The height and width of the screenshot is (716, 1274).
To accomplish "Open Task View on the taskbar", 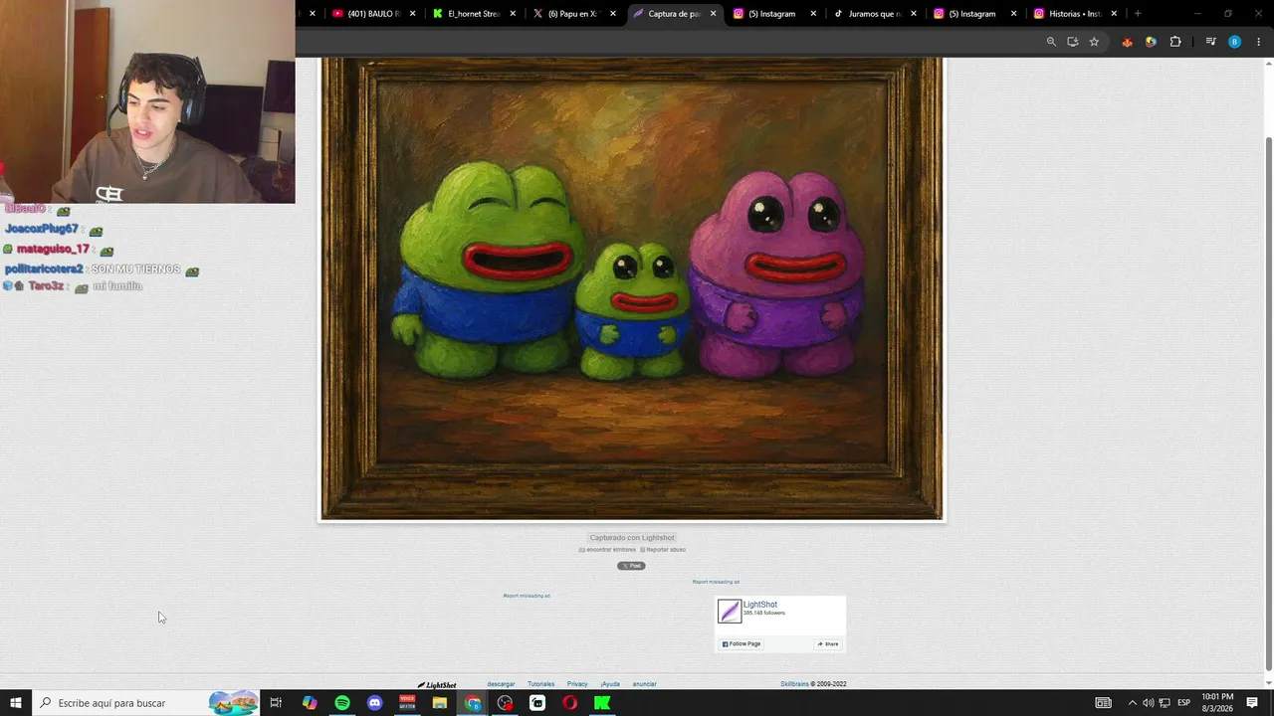I will [276, 703].
